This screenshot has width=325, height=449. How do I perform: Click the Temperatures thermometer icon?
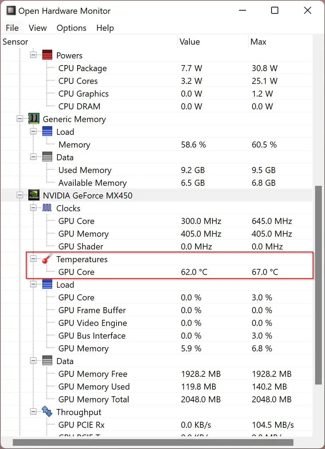[47, 259]
